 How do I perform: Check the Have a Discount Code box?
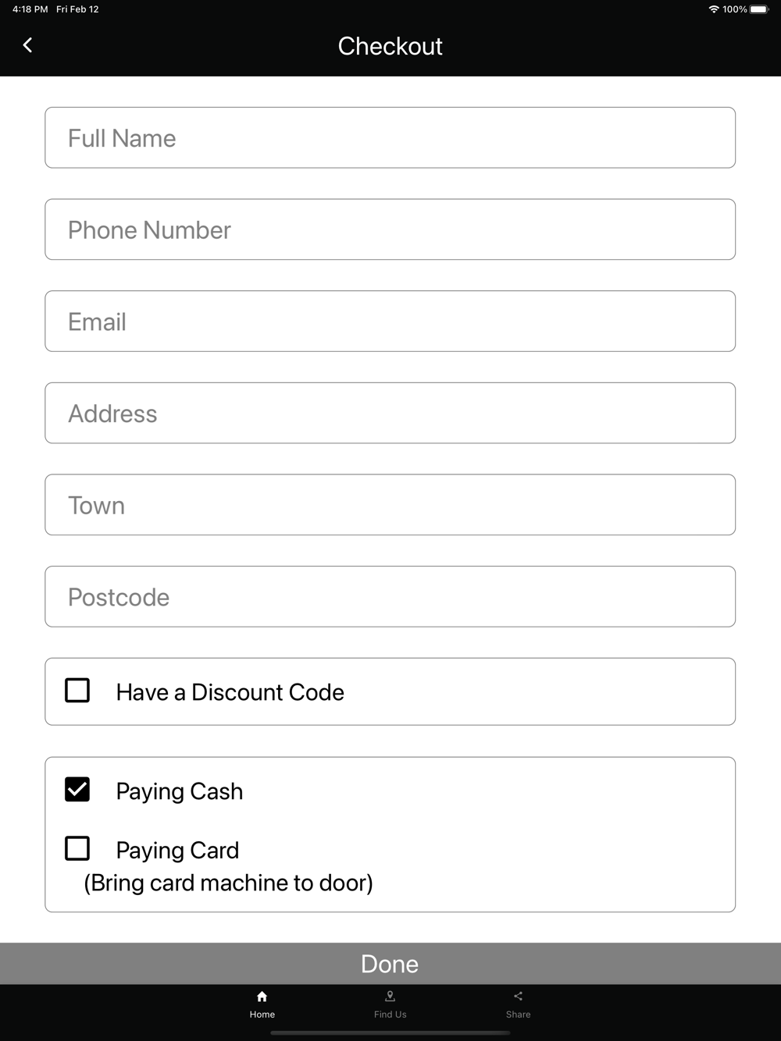[x=77, y=691]
